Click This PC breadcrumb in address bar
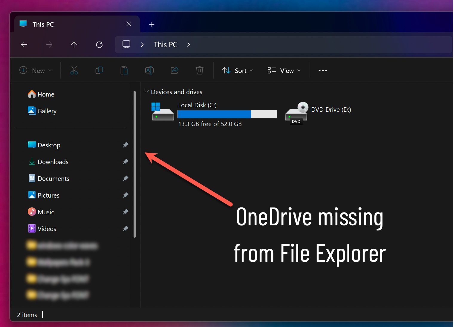456x327 pixels. (166, 45)
